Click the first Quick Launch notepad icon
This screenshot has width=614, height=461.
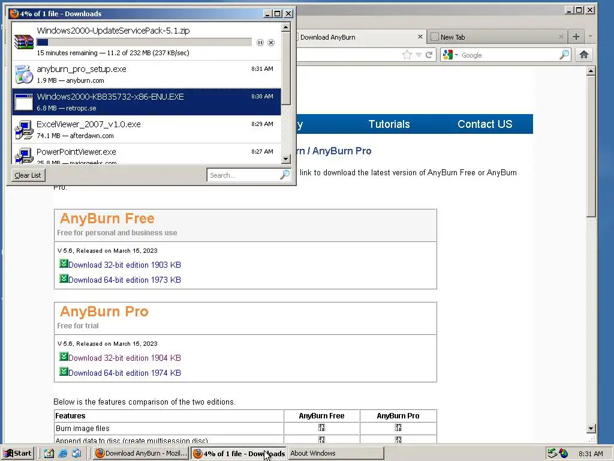[x=49, y=454]
